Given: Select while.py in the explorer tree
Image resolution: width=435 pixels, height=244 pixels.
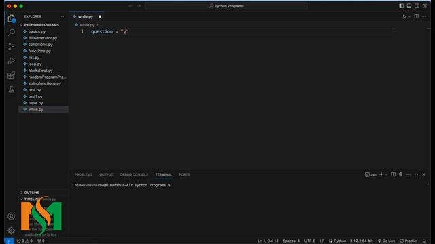Looking at the screenshot, I should tap(43, 110).
